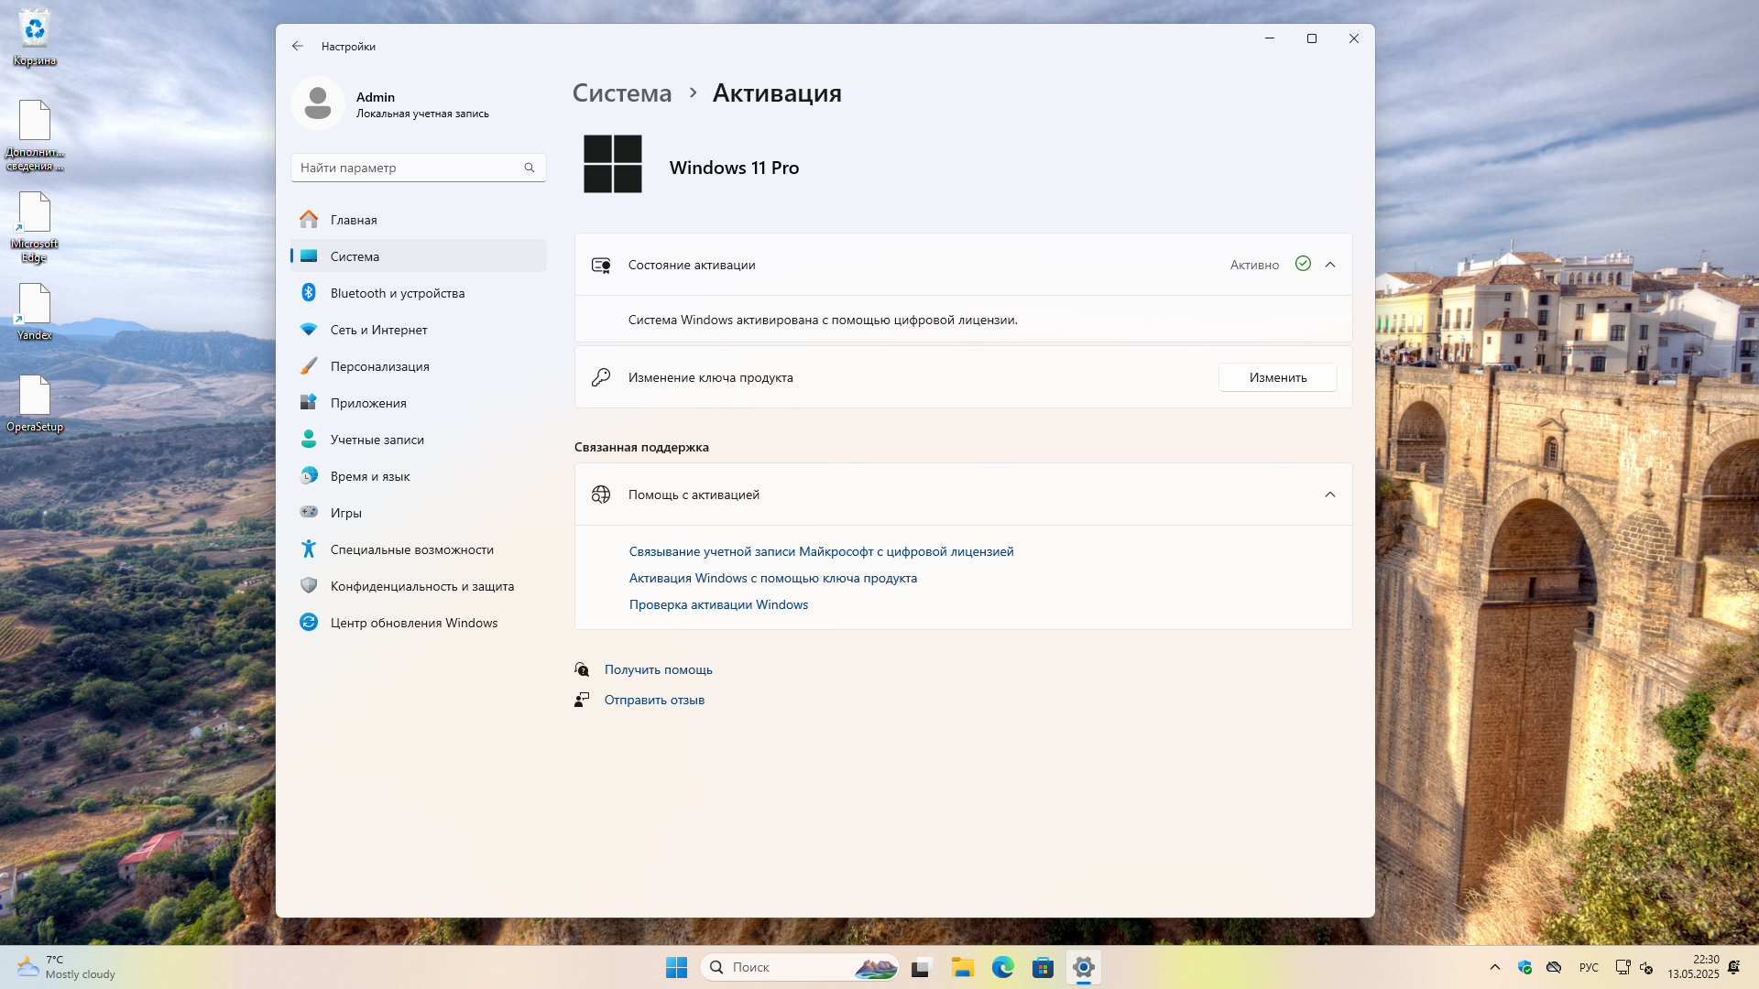Image resolution: width=1759 pixels, height=989 pixels.
Task: Open Конфиденциальность и защита settings
Action: click(421, 586)
